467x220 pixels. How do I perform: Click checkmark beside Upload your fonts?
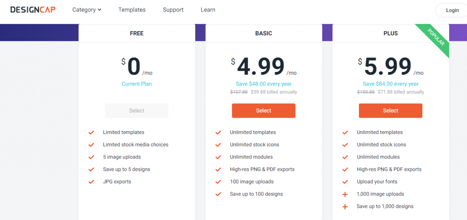coord(345,182)
